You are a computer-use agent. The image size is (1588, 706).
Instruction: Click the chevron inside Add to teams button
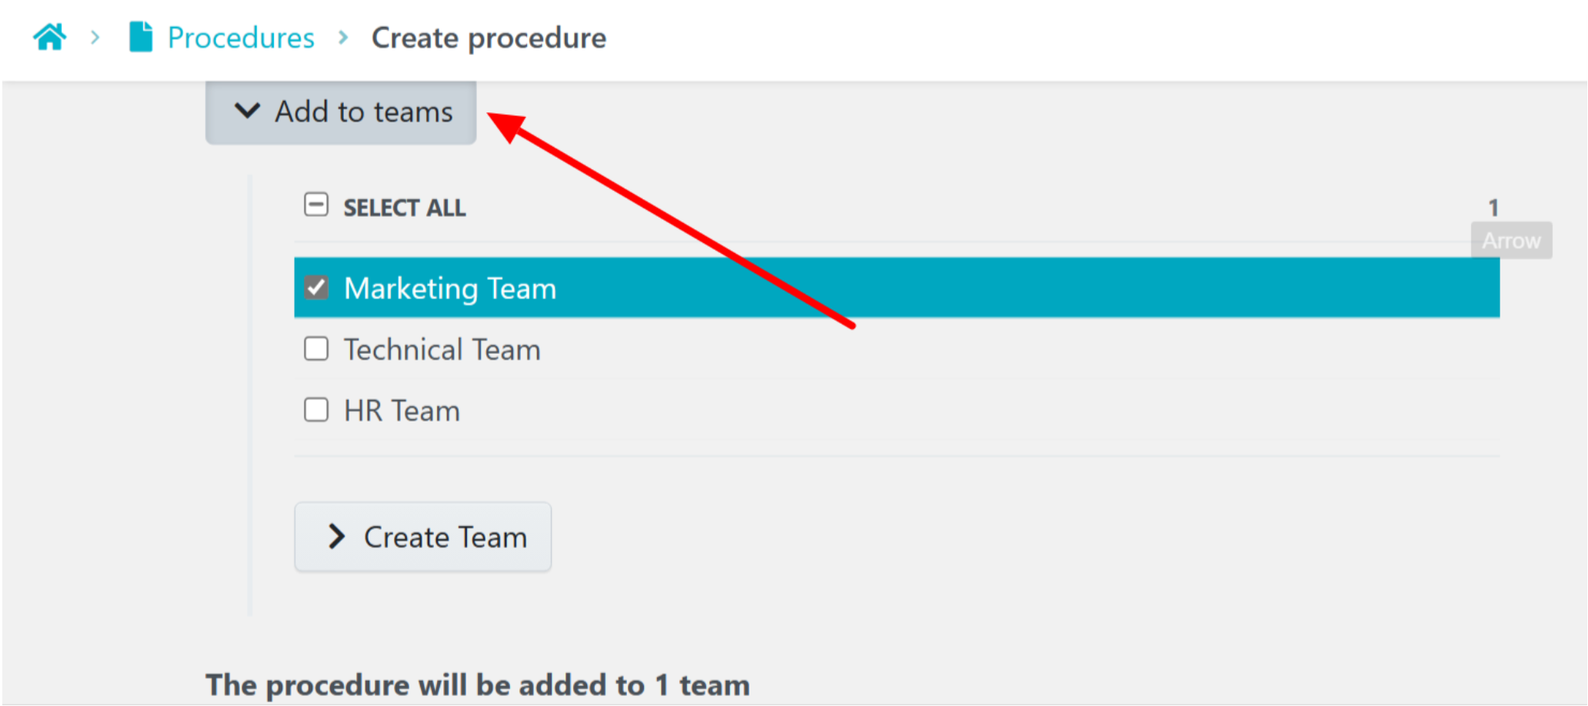(x=246, y=112)
